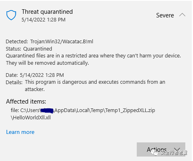Viewport: 193px width, 161px height.
Task: Click the Affected items heading
Action: click(26, 102)
